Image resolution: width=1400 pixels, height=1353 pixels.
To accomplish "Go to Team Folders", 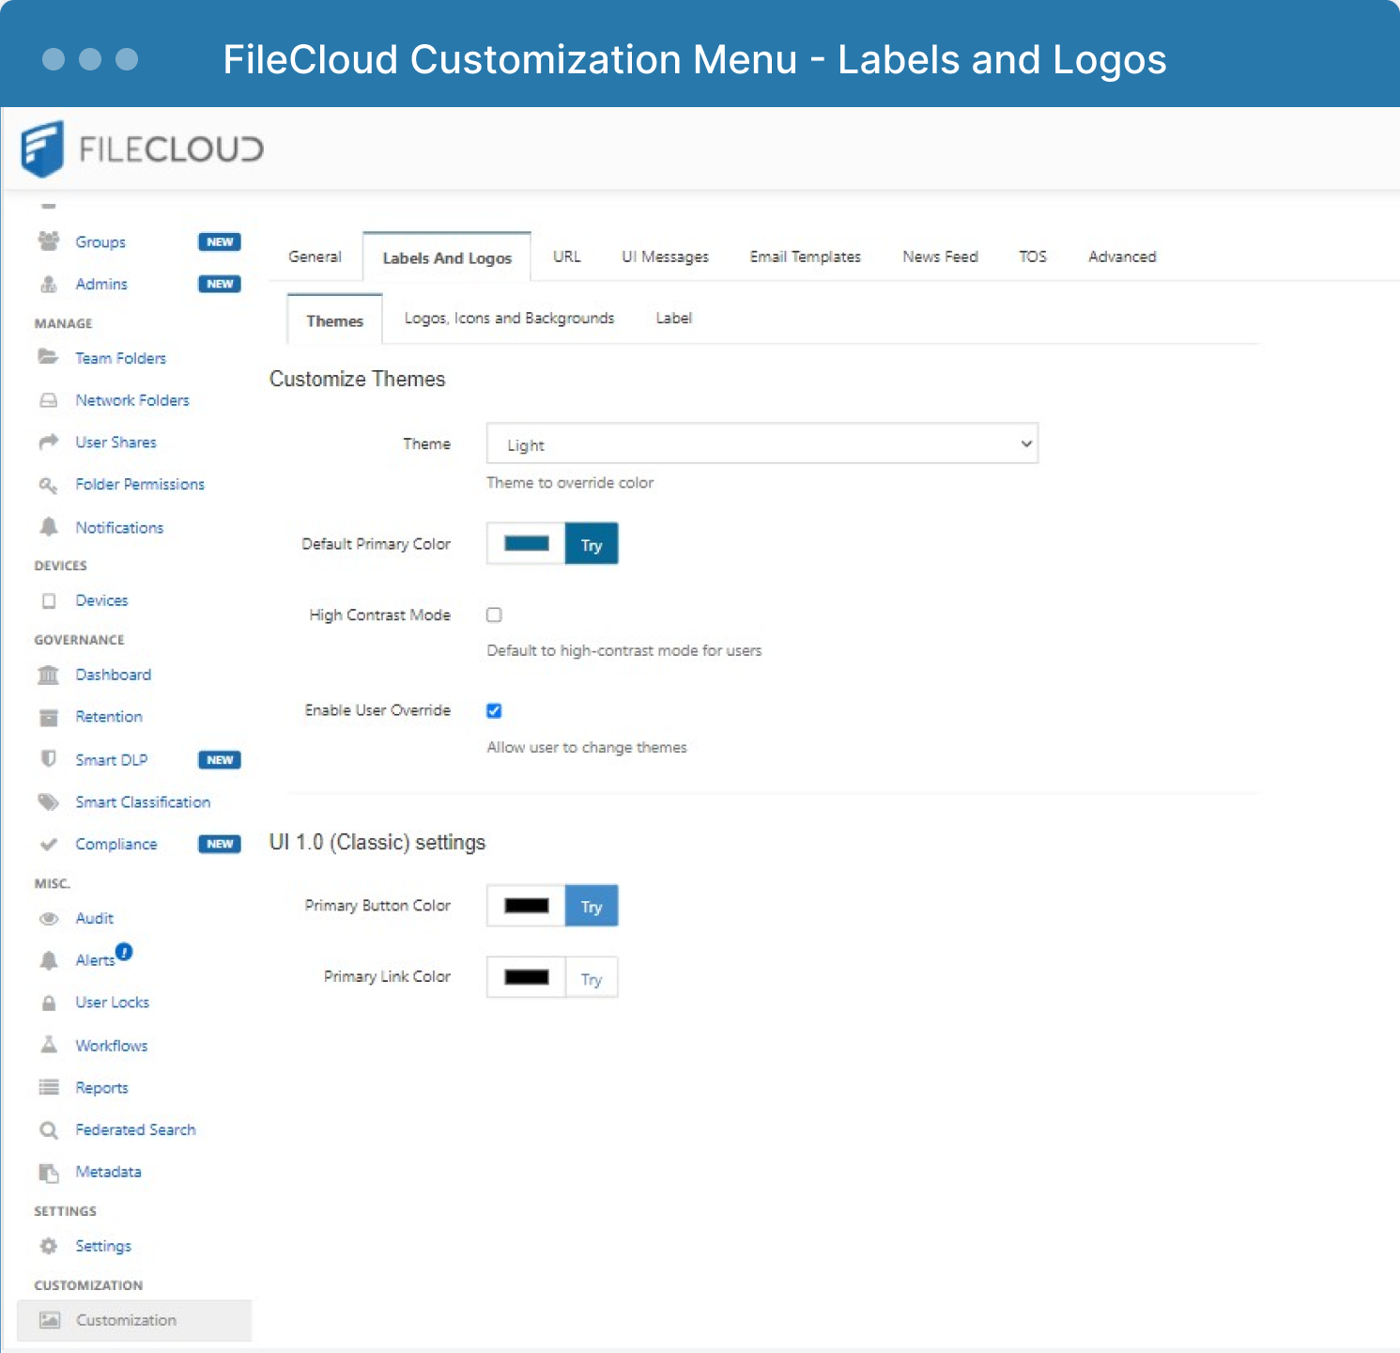I will pos(120,358).
